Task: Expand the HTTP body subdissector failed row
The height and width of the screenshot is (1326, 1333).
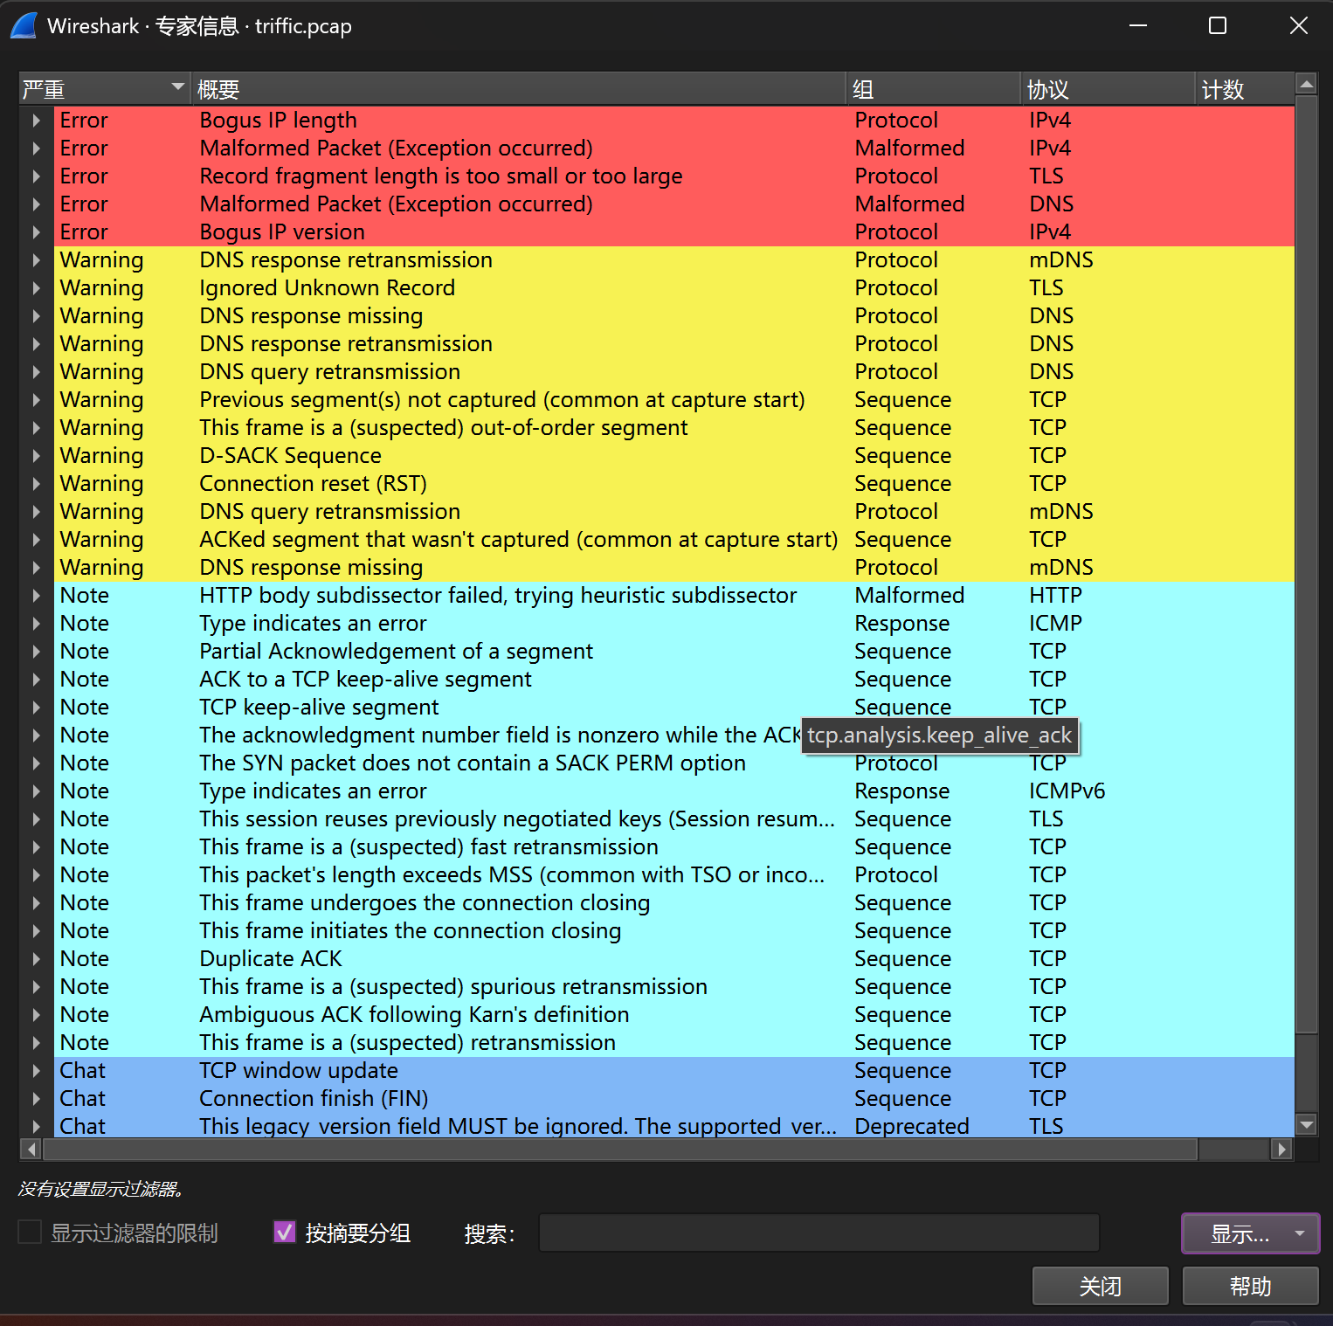Action: coord(36,596)
